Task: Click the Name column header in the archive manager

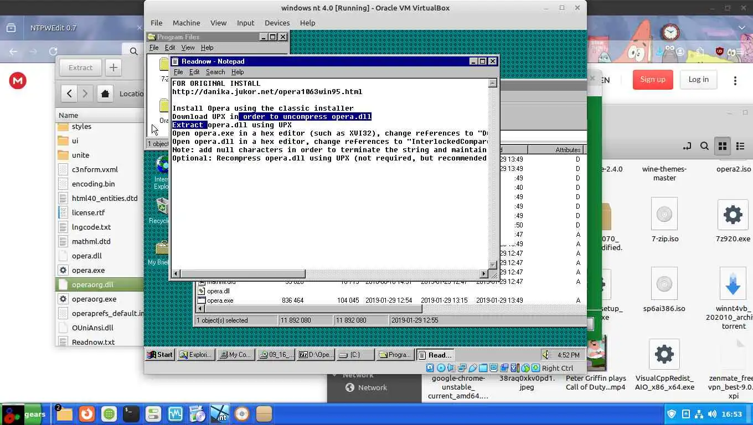Action: coord(100,115)
